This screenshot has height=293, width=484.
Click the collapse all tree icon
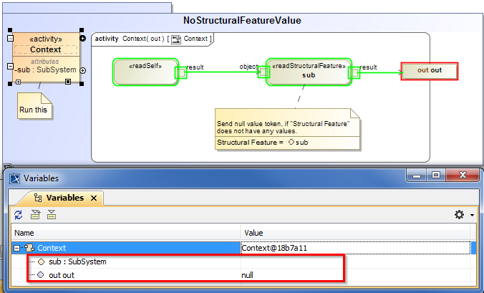[51, 215]
